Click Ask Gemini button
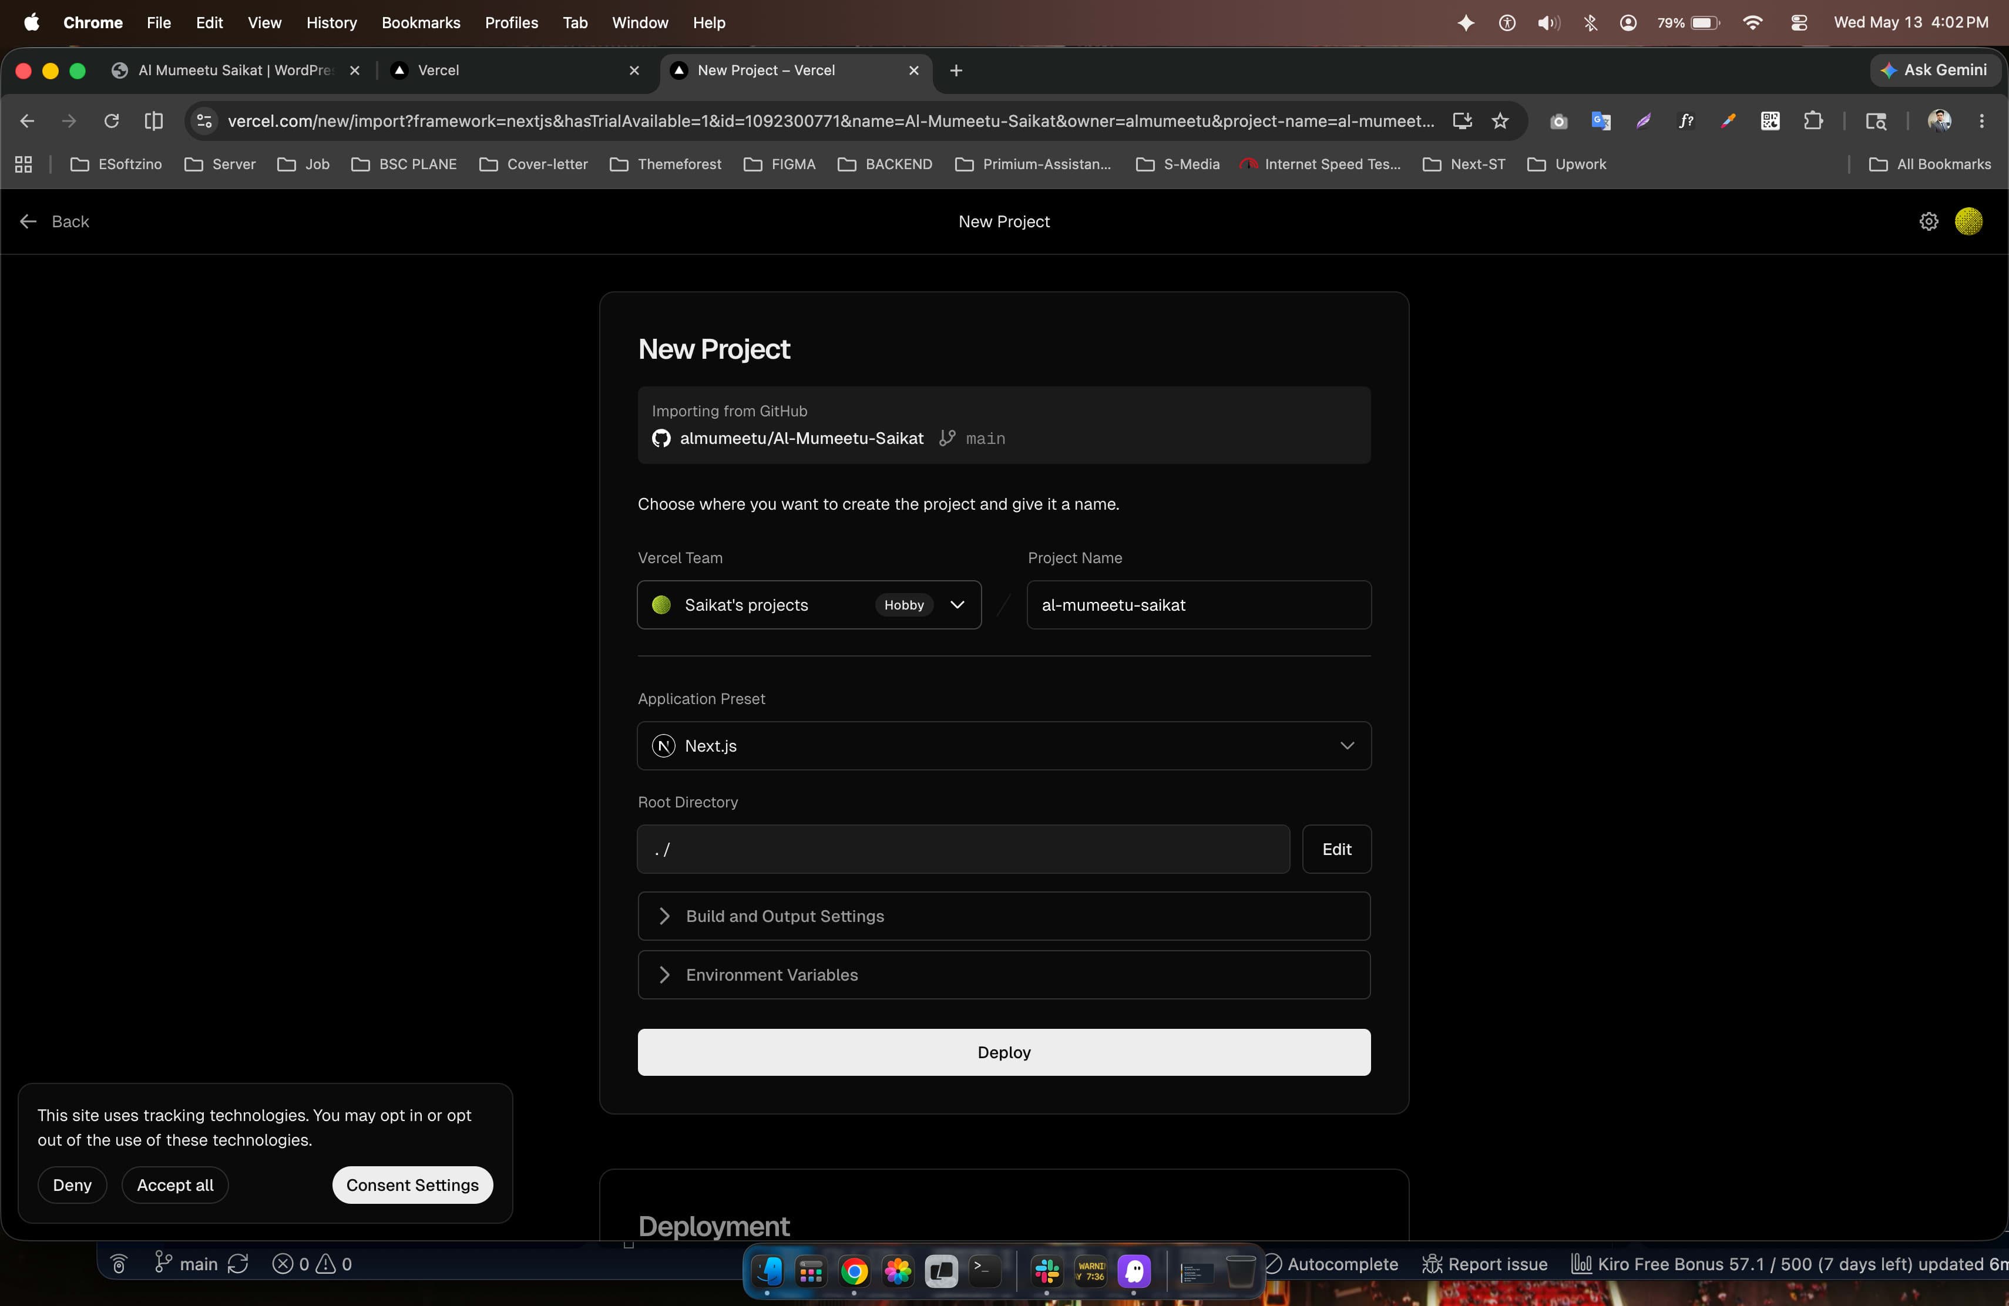The height and width of the screenshot is (1306, 2009). 1935,70
